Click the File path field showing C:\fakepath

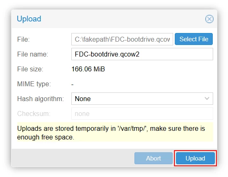point(122,39)
